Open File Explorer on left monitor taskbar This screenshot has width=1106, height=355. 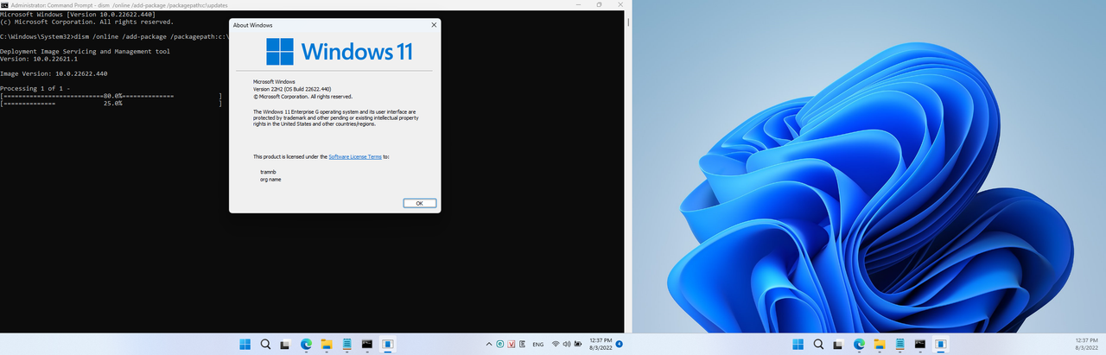click(x=327, y=344)
